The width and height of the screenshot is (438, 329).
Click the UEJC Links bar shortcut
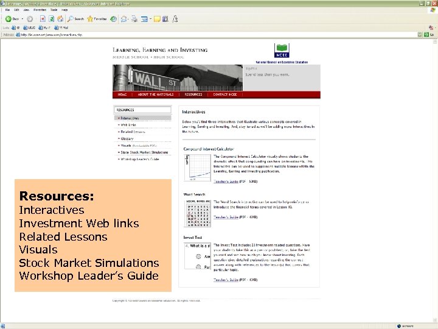click(x=29, y=27)
